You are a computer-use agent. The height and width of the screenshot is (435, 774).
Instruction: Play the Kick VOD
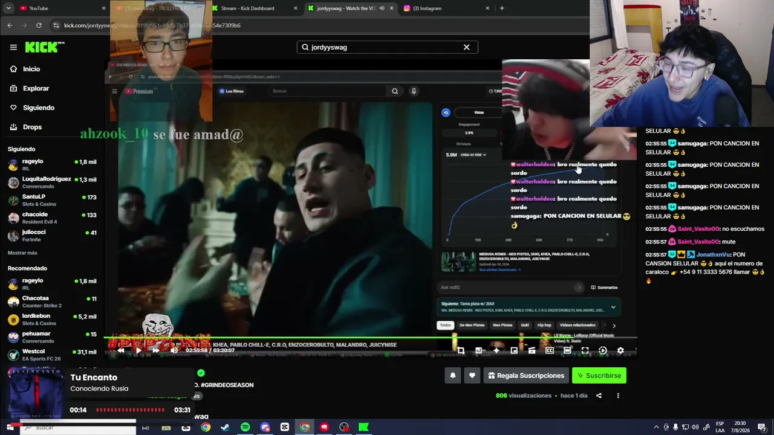click(138, 350)
